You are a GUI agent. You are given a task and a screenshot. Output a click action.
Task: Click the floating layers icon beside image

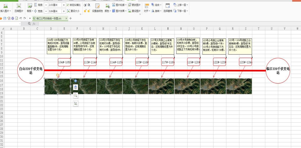click(x=76, y=87)
